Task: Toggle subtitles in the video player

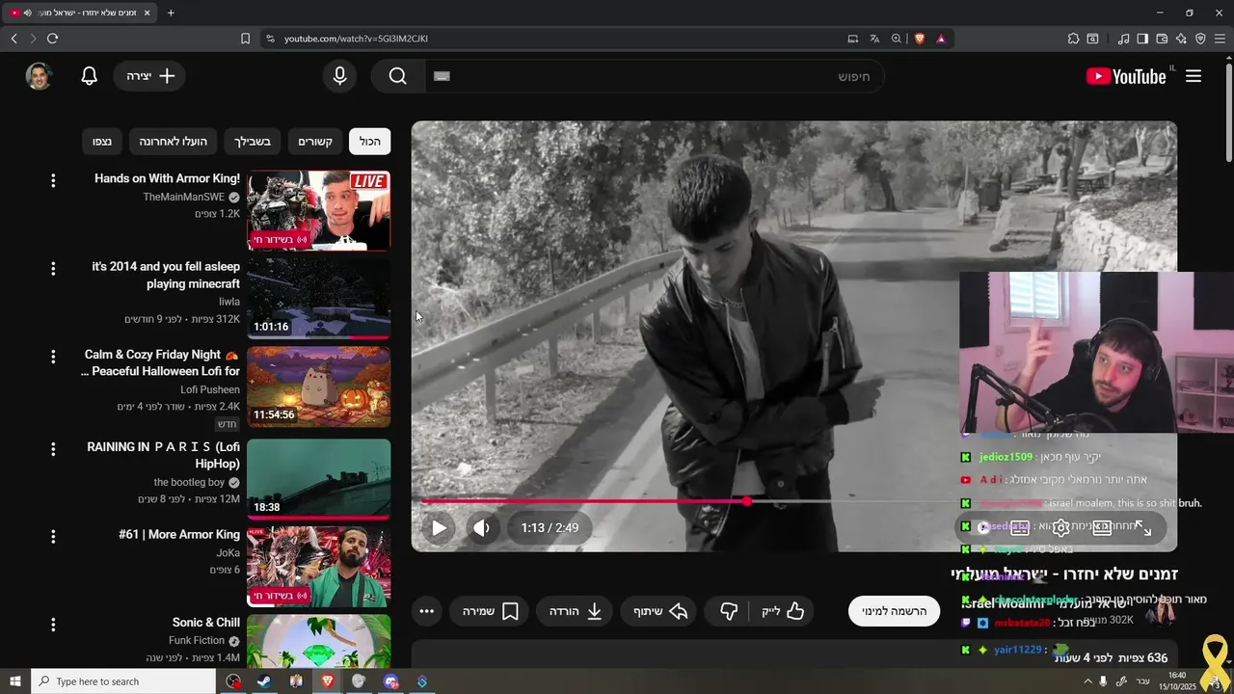Action: pos(1020,528)
